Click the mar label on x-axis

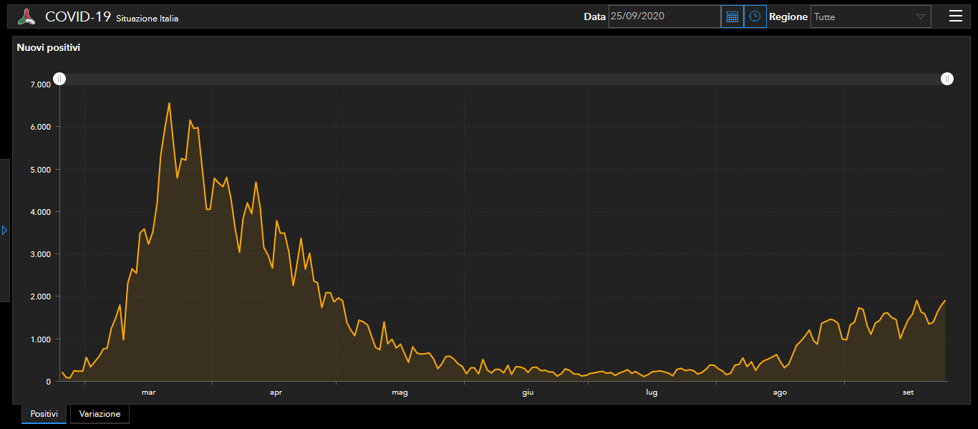(x=148, y=392)
